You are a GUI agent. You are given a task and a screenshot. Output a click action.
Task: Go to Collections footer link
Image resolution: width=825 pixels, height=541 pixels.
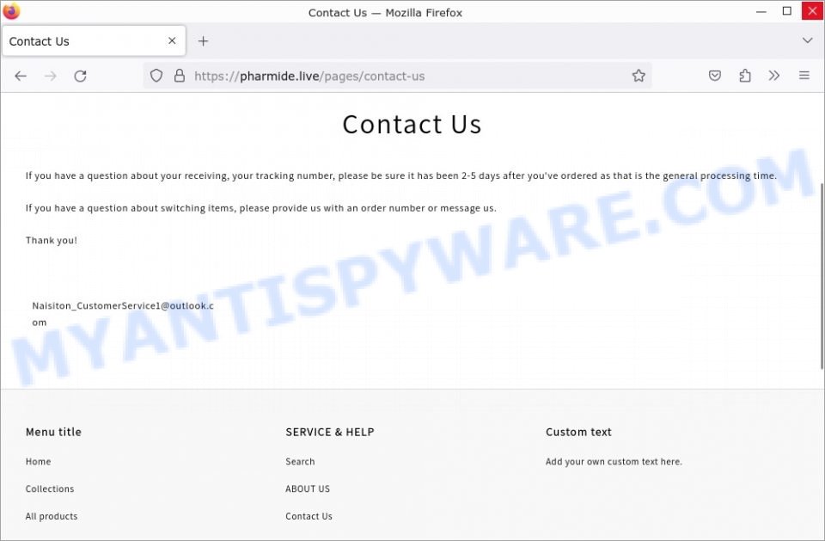click(x=50, y=489)
